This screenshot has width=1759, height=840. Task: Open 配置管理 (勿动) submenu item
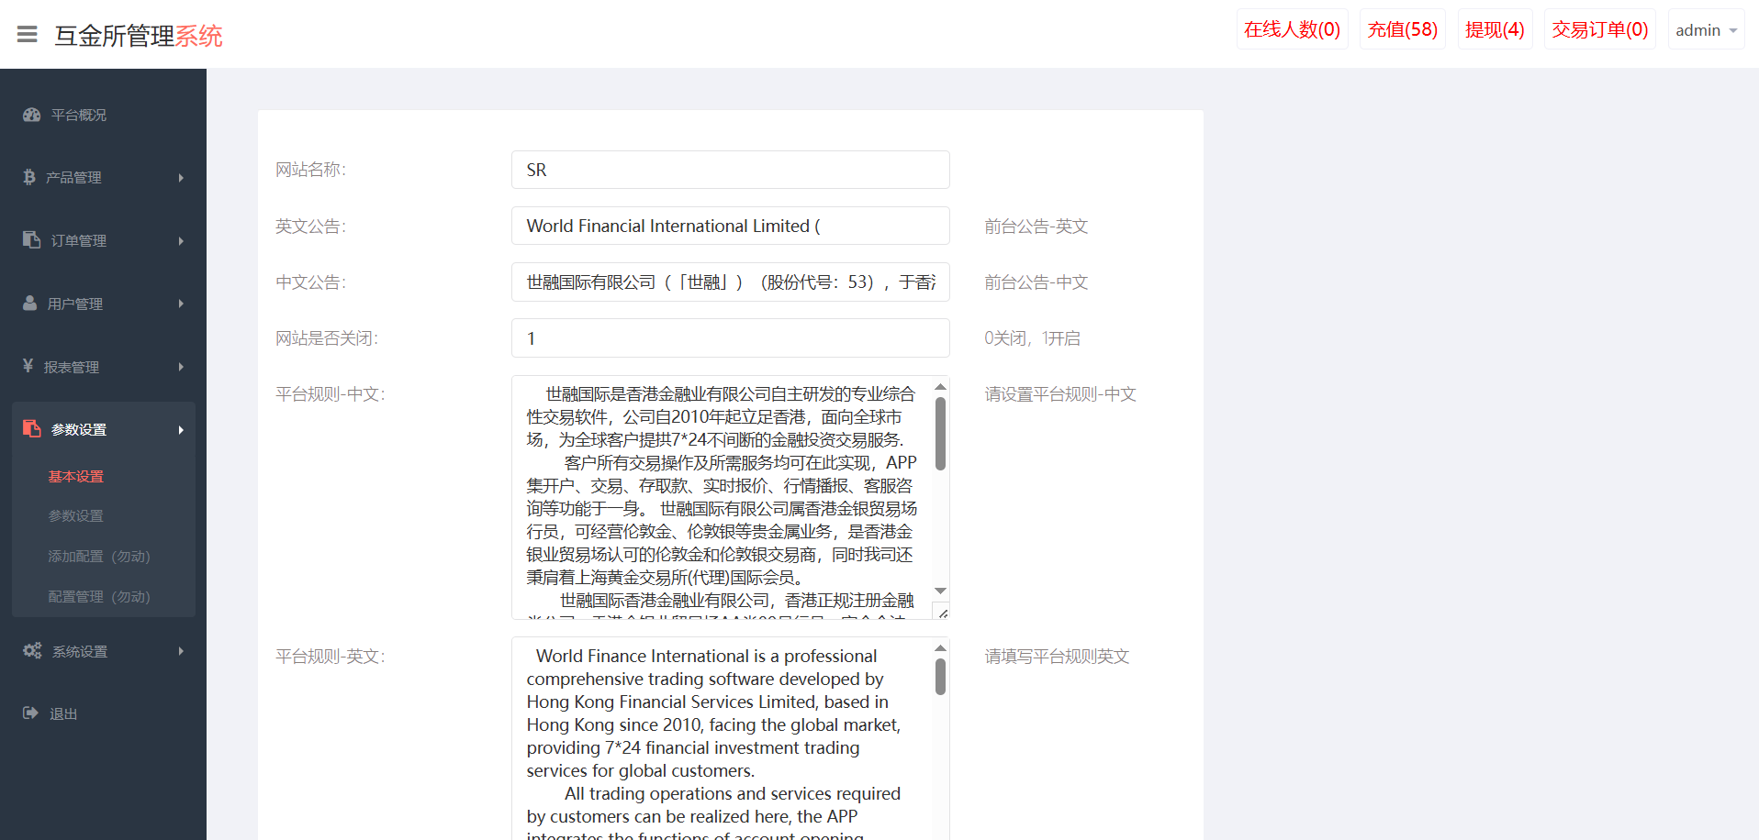coord(99,596)
